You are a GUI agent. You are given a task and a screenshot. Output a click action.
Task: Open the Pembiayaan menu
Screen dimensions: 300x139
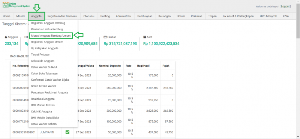145,16
